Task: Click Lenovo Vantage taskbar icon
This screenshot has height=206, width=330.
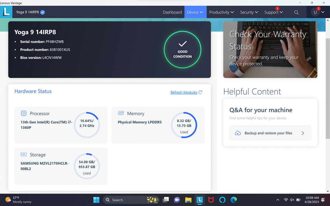Action: (199, 200)
